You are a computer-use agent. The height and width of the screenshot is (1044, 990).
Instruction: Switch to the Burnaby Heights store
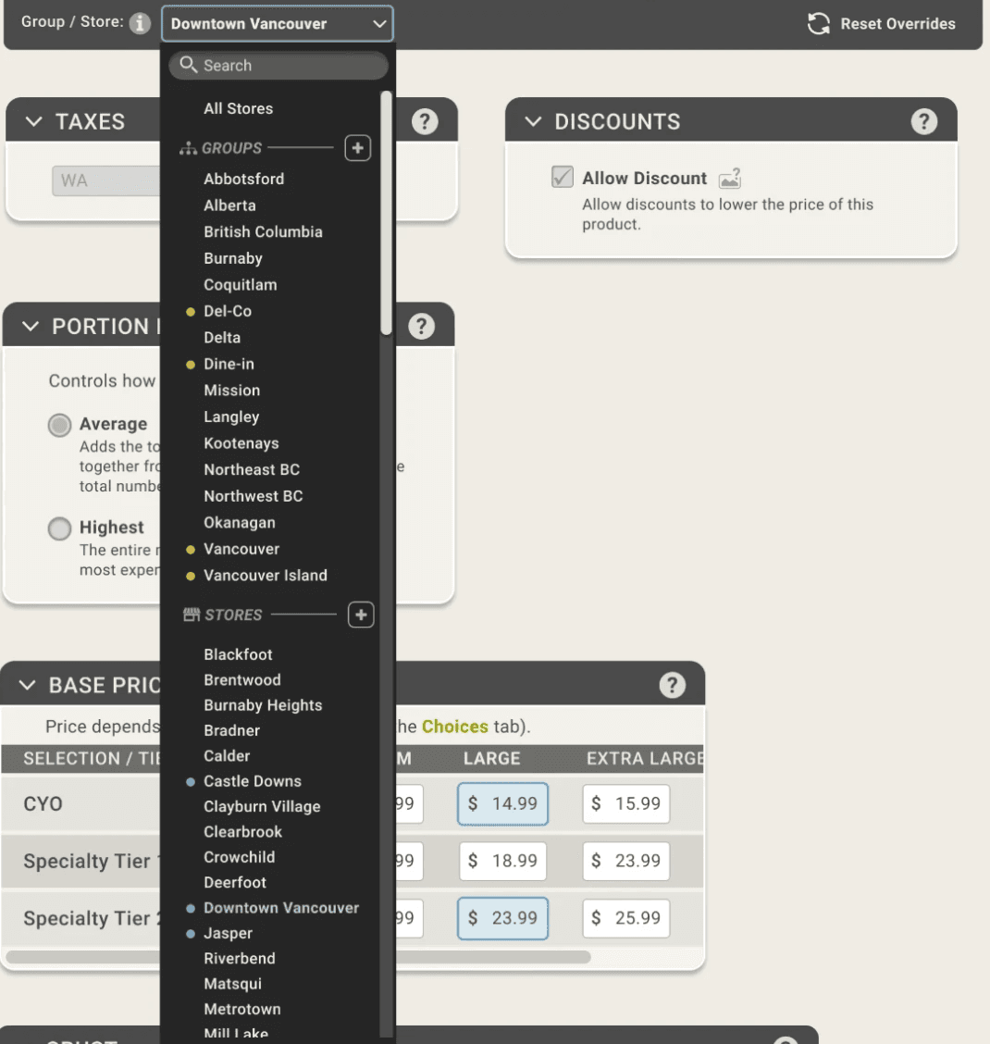tap(263, 705)
